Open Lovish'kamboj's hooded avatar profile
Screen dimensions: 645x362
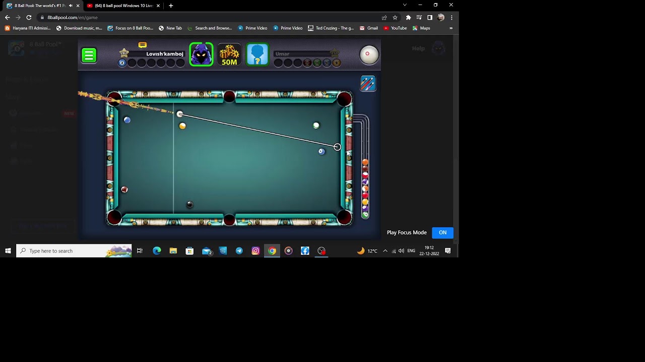point(201,55)
